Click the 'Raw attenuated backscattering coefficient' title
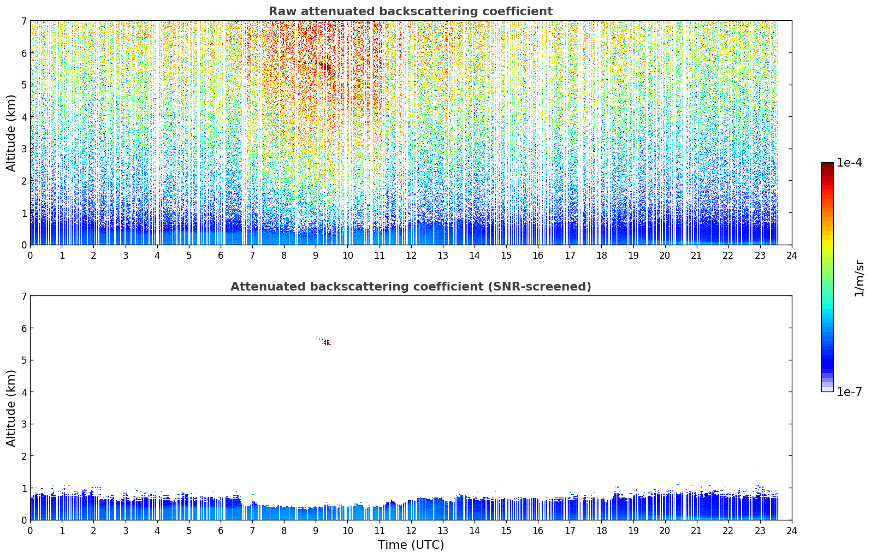871x557 pixels. pos(411,11)
